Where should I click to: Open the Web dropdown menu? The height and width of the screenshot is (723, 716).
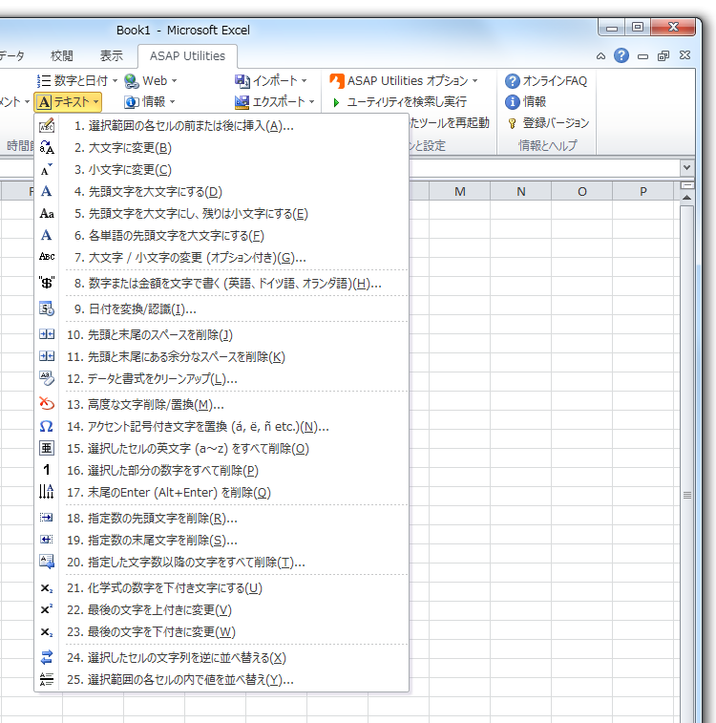150,80
